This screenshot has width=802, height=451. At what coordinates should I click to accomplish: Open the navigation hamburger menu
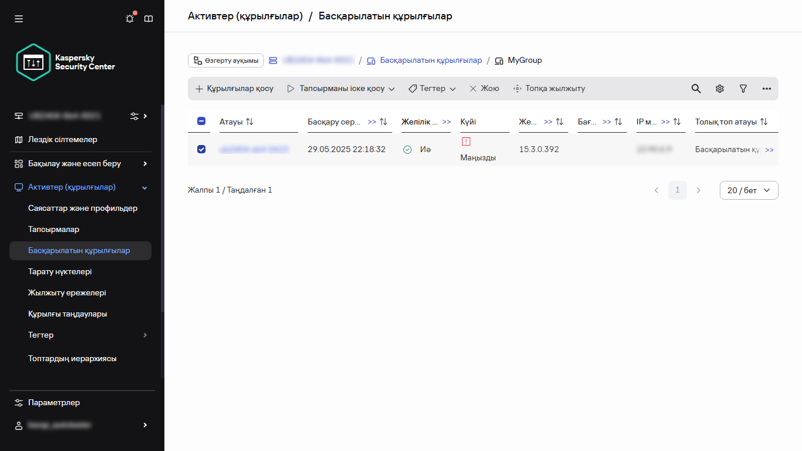click(x=18, y=18)
